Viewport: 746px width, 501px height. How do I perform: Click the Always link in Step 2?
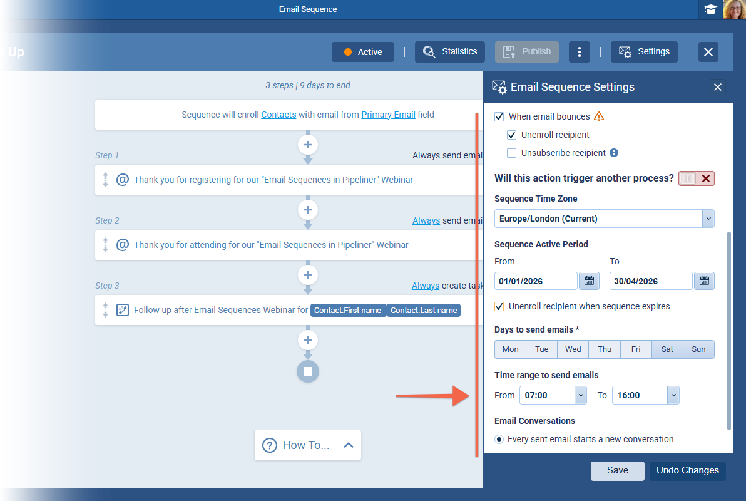[426, 220]
